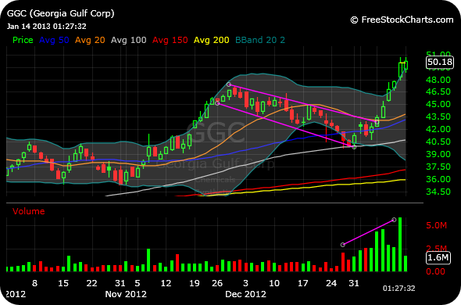The image size is (461, 305).
Task: Click the date label 10 on time axis
Action: 274,283
